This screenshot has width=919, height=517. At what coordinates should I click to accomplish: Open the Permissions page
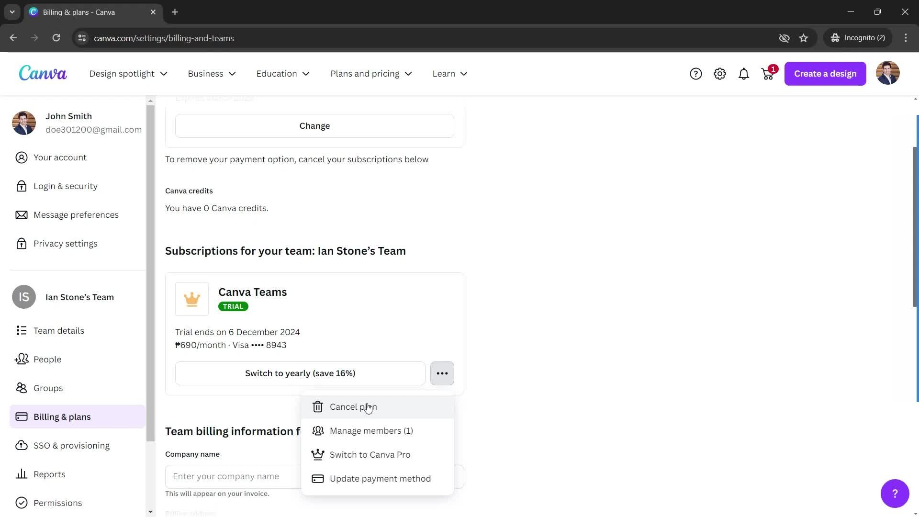[77, 503]
